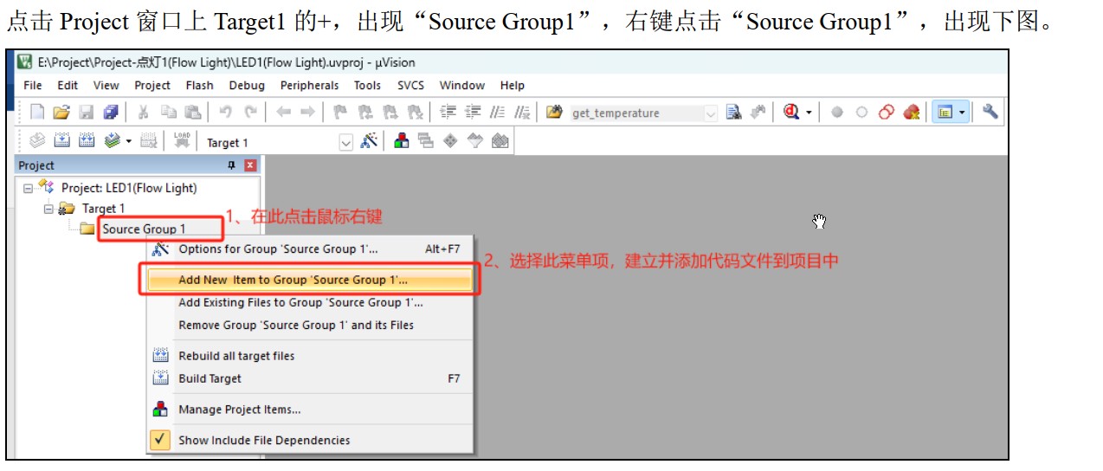Click the Indent selection icon
Viewport: 1103px width, 471px height.
(448, 113)
